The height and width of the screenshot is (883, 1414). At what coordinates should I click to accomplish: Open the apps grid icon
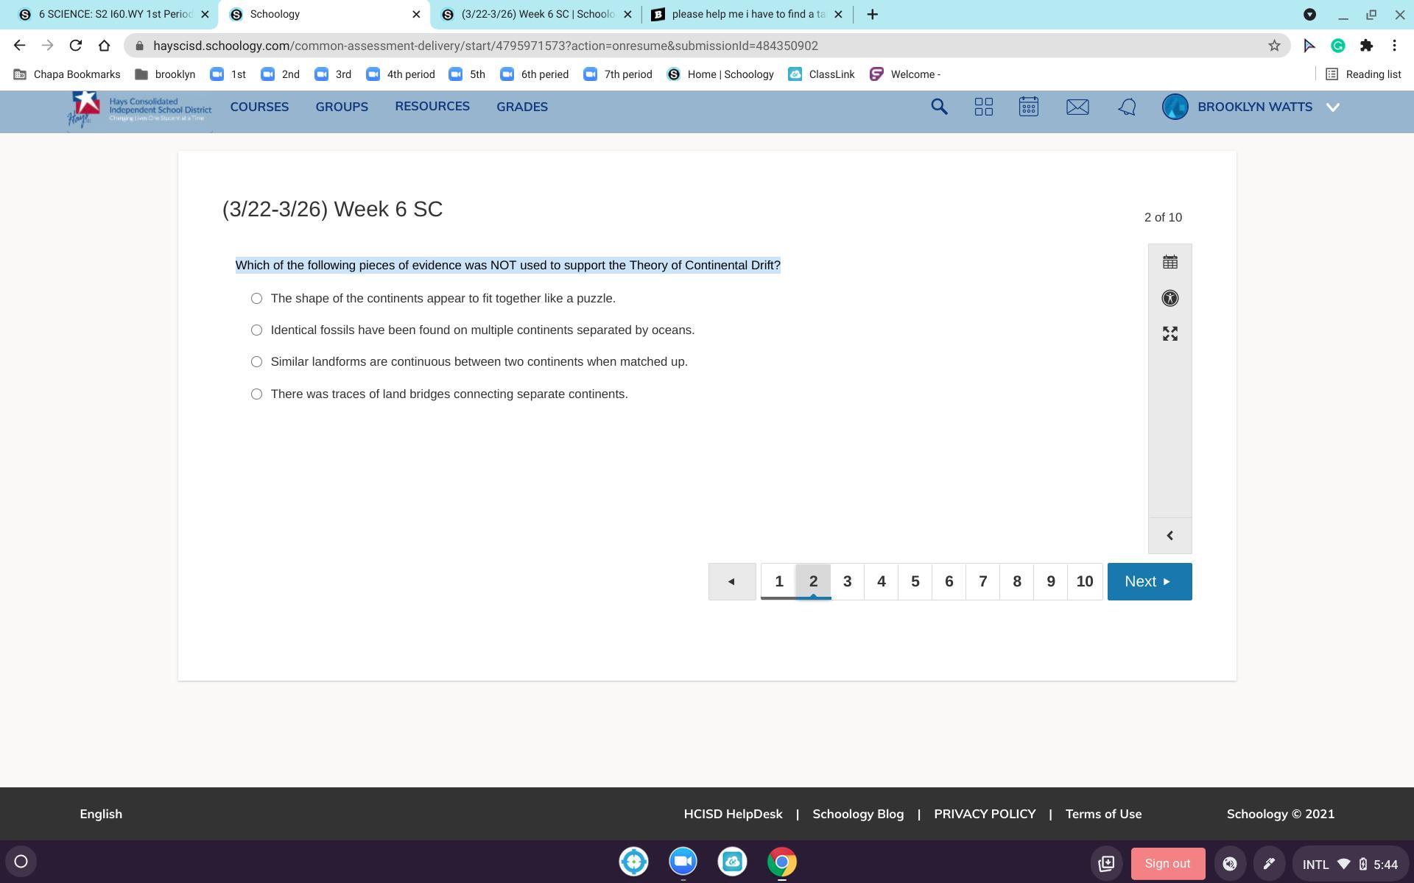983,107
